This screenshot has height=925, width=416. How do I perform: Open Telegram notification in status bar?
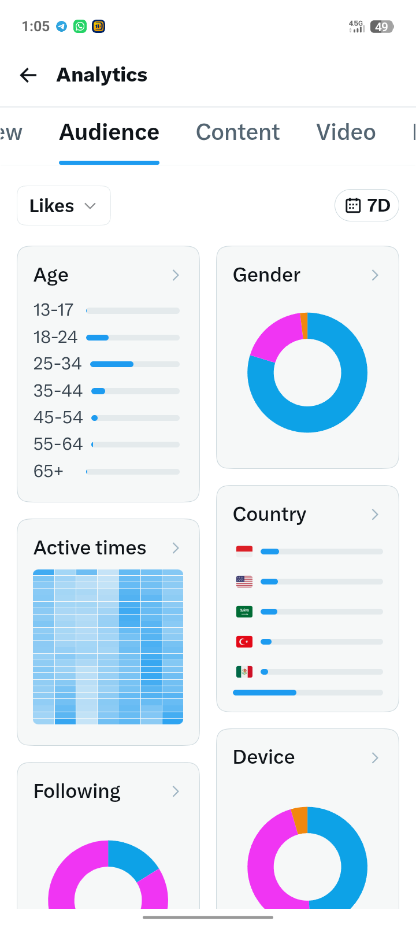coord(62,27)
